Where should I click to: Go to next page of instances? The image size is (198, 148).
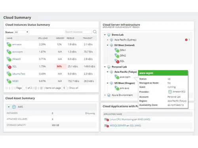click(36, 88)
